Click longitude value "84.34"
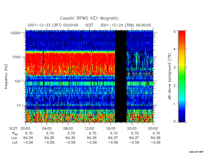Screen dimensions: 204x153 click(x=28, y=138)
